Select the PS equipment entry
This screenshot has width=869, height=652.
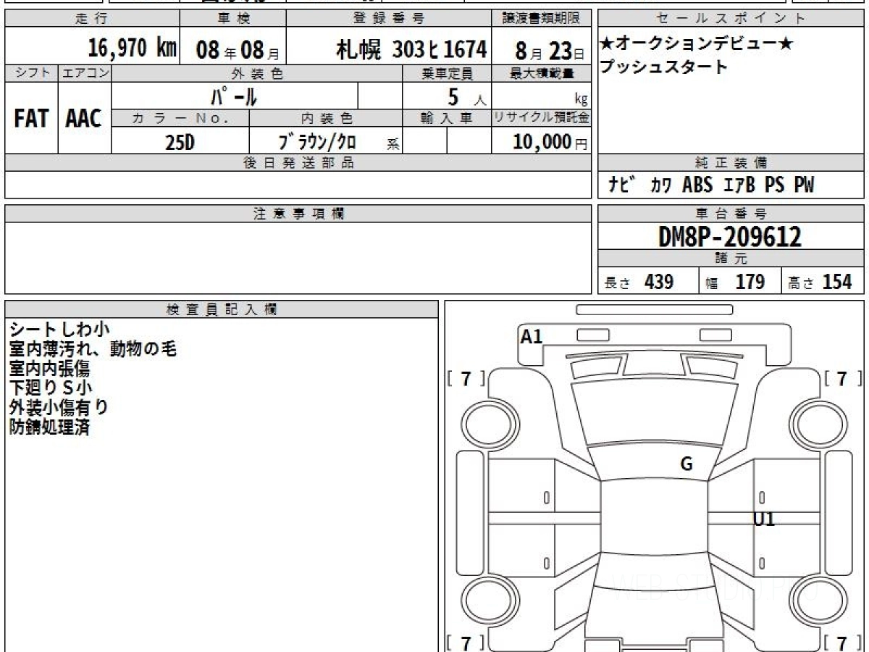pos(775,185)
